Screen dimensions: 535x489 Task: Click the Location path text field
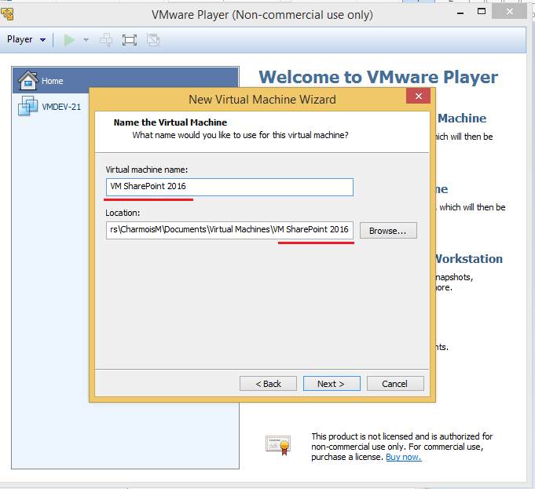[229, 230]
